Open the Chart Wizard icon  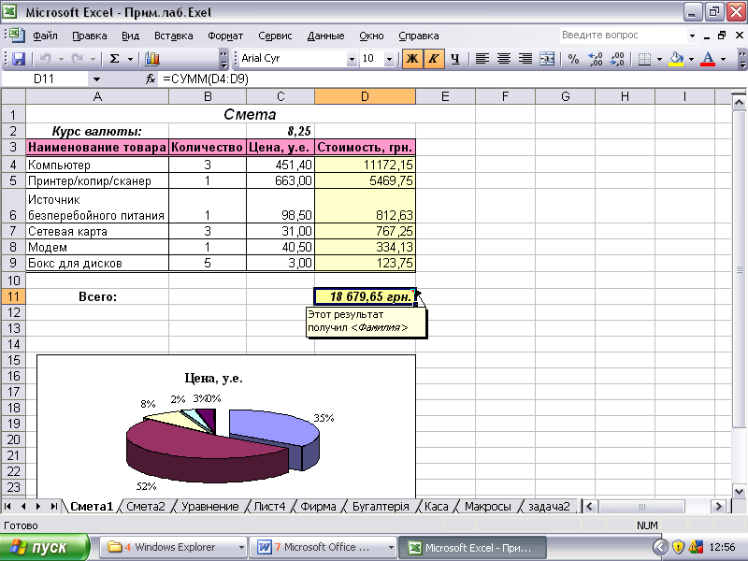[151, 59]
